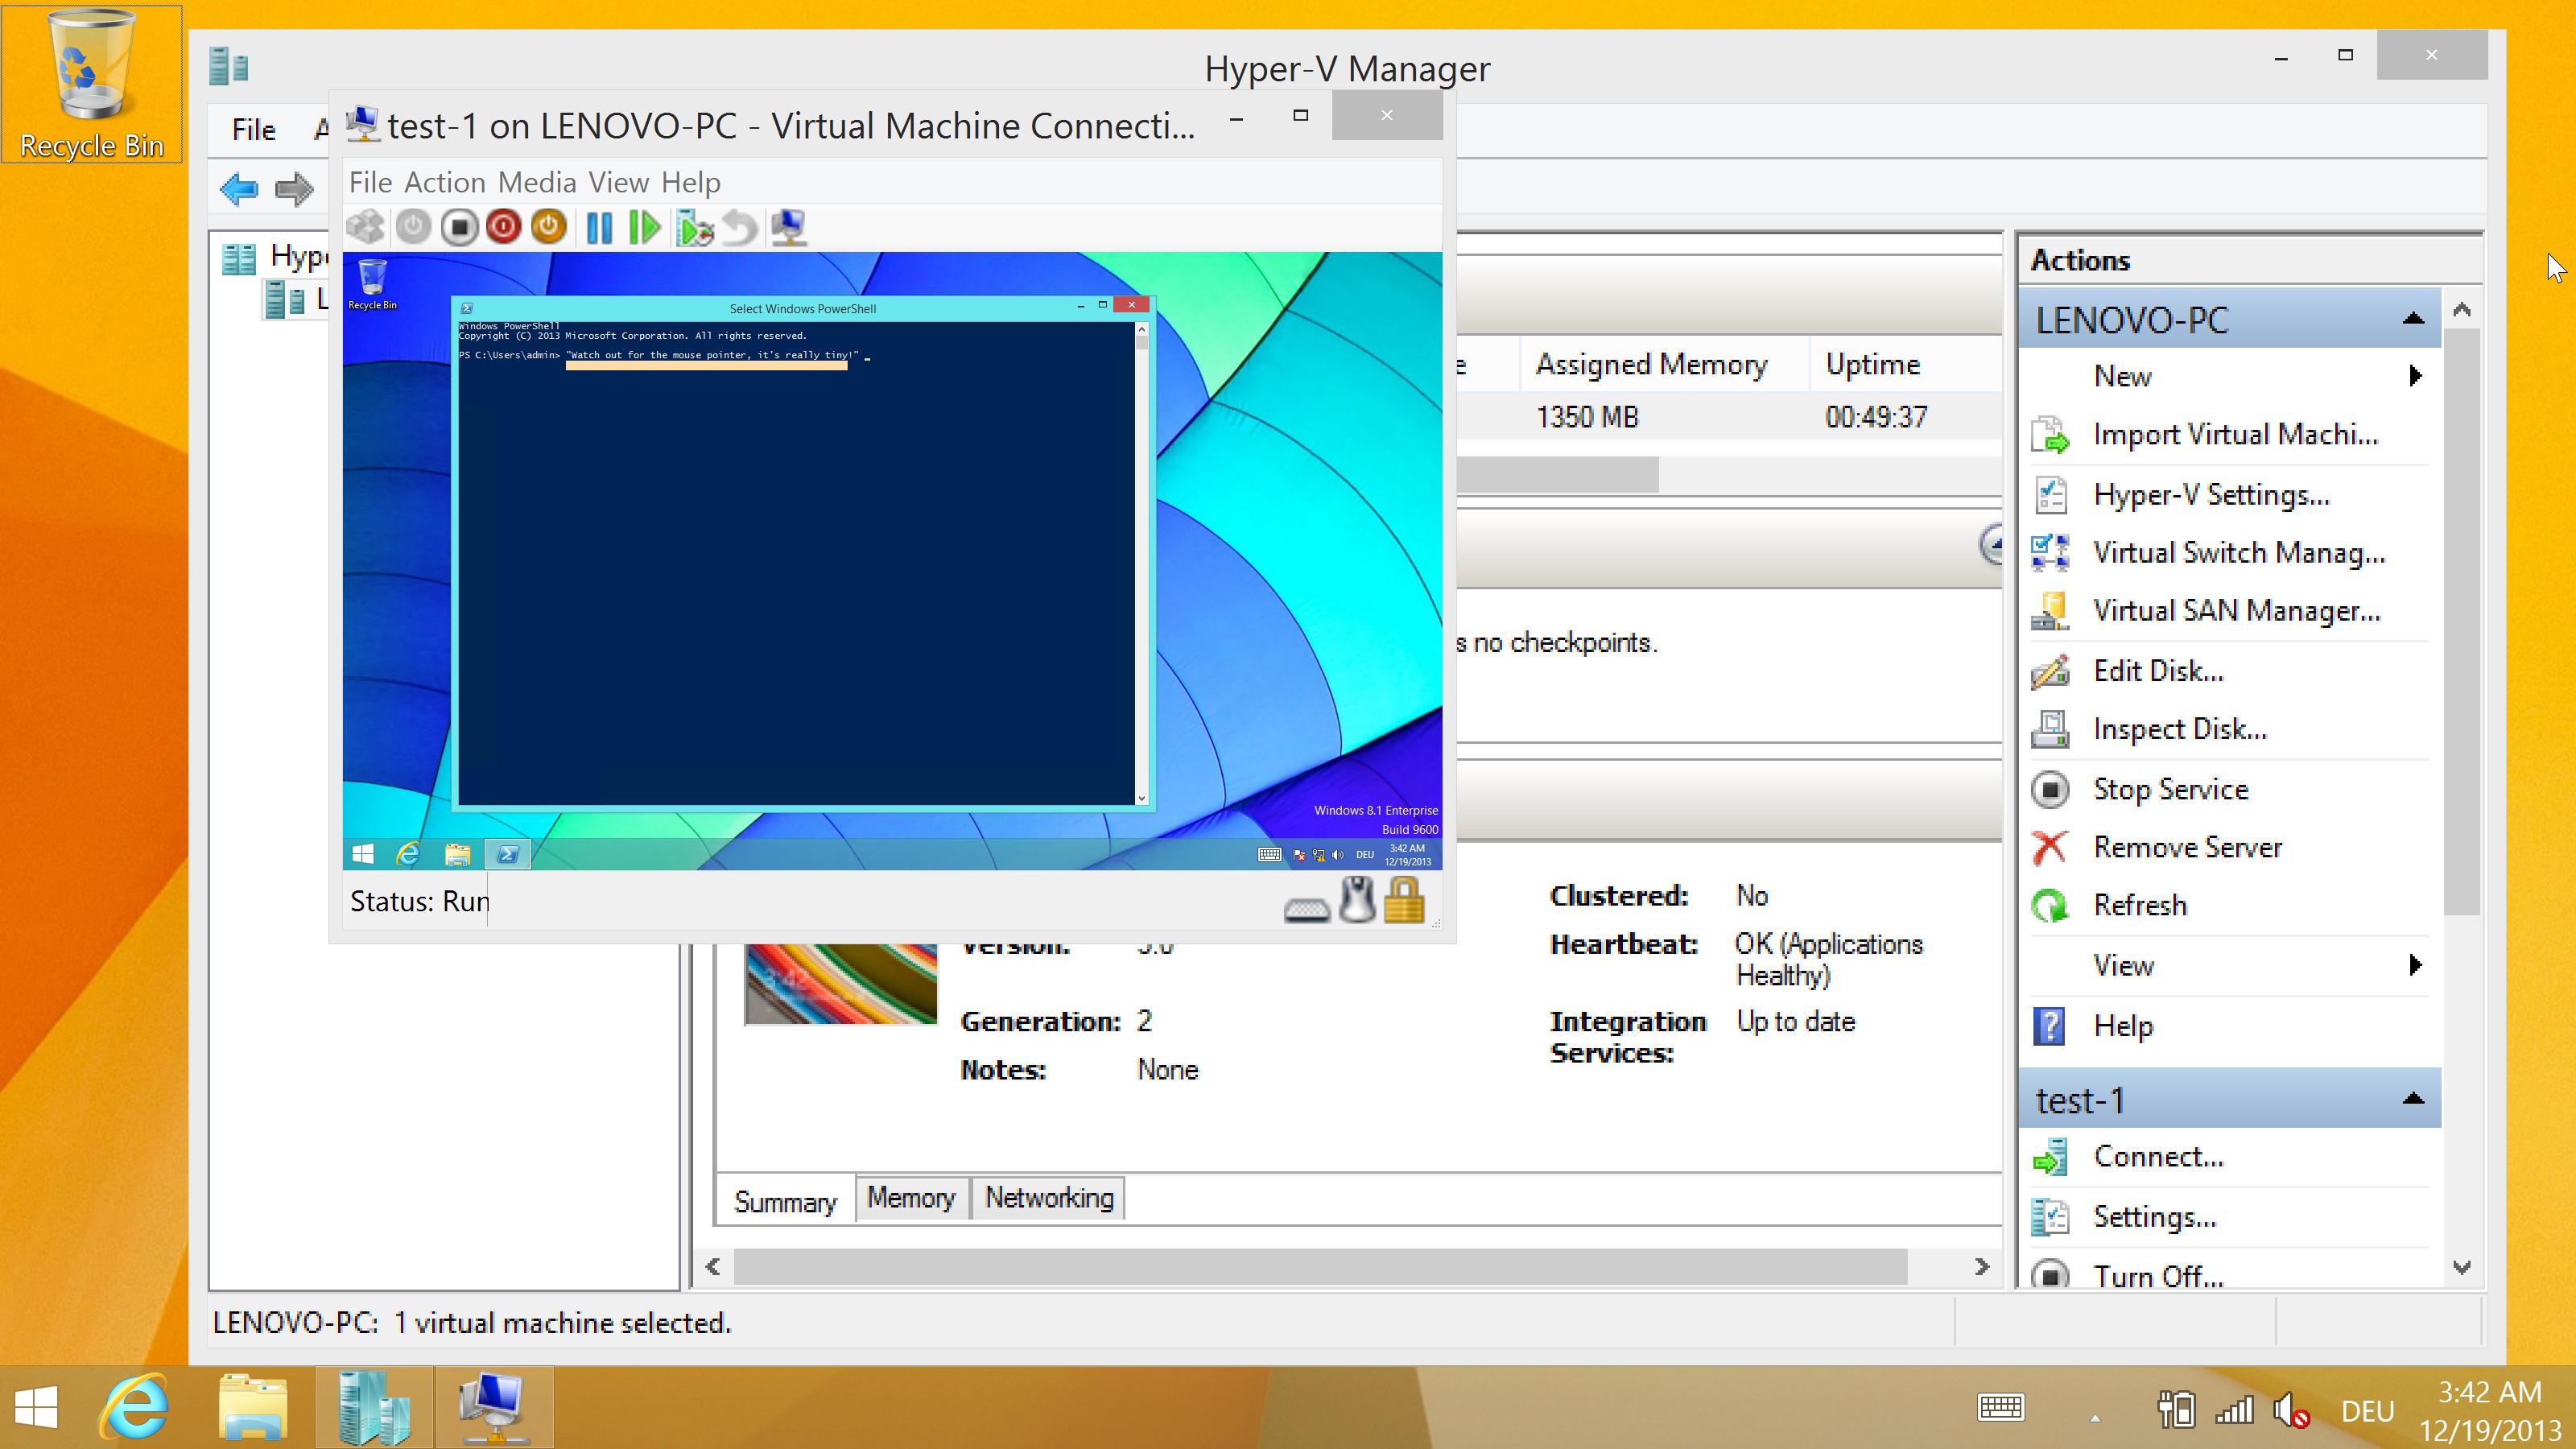The image size is (2576, 1449).
Task: Click the green Reset toolbar icon
Action: [645, 227]
